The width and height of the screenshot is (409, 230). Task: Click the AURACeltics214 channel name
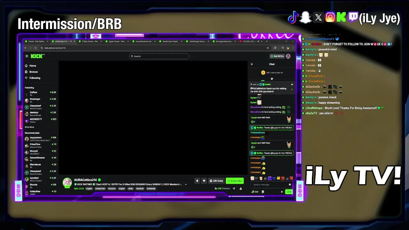tap(85, 180)
